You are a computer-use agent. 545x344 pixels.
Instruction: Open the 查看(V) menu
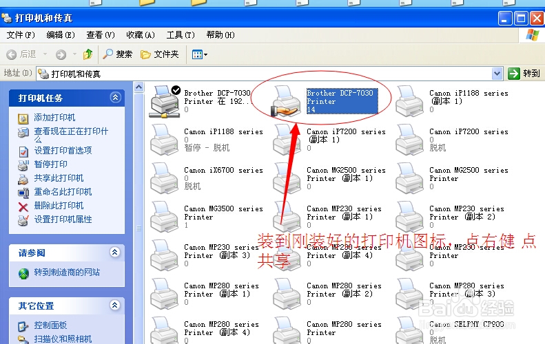coord(101,35)
